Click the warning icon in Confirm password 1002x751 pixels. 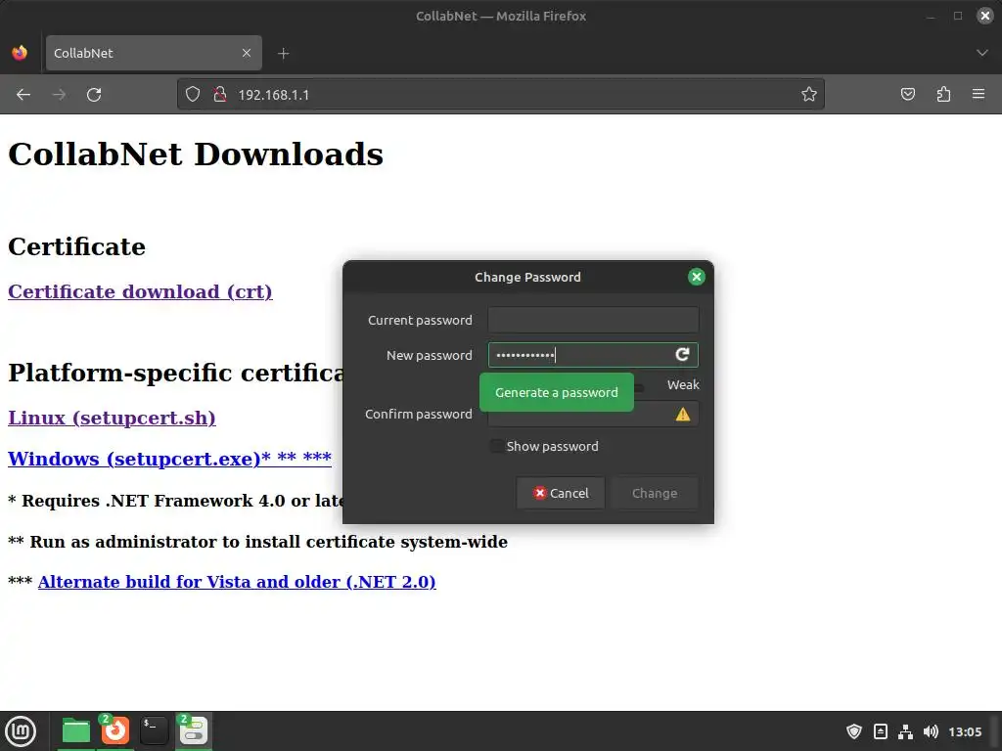coord(682,415)
